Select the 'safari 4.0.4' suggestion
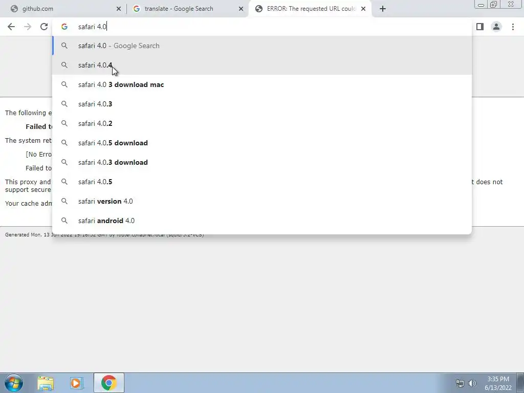The image size is (524, 393). click(262, 65)
